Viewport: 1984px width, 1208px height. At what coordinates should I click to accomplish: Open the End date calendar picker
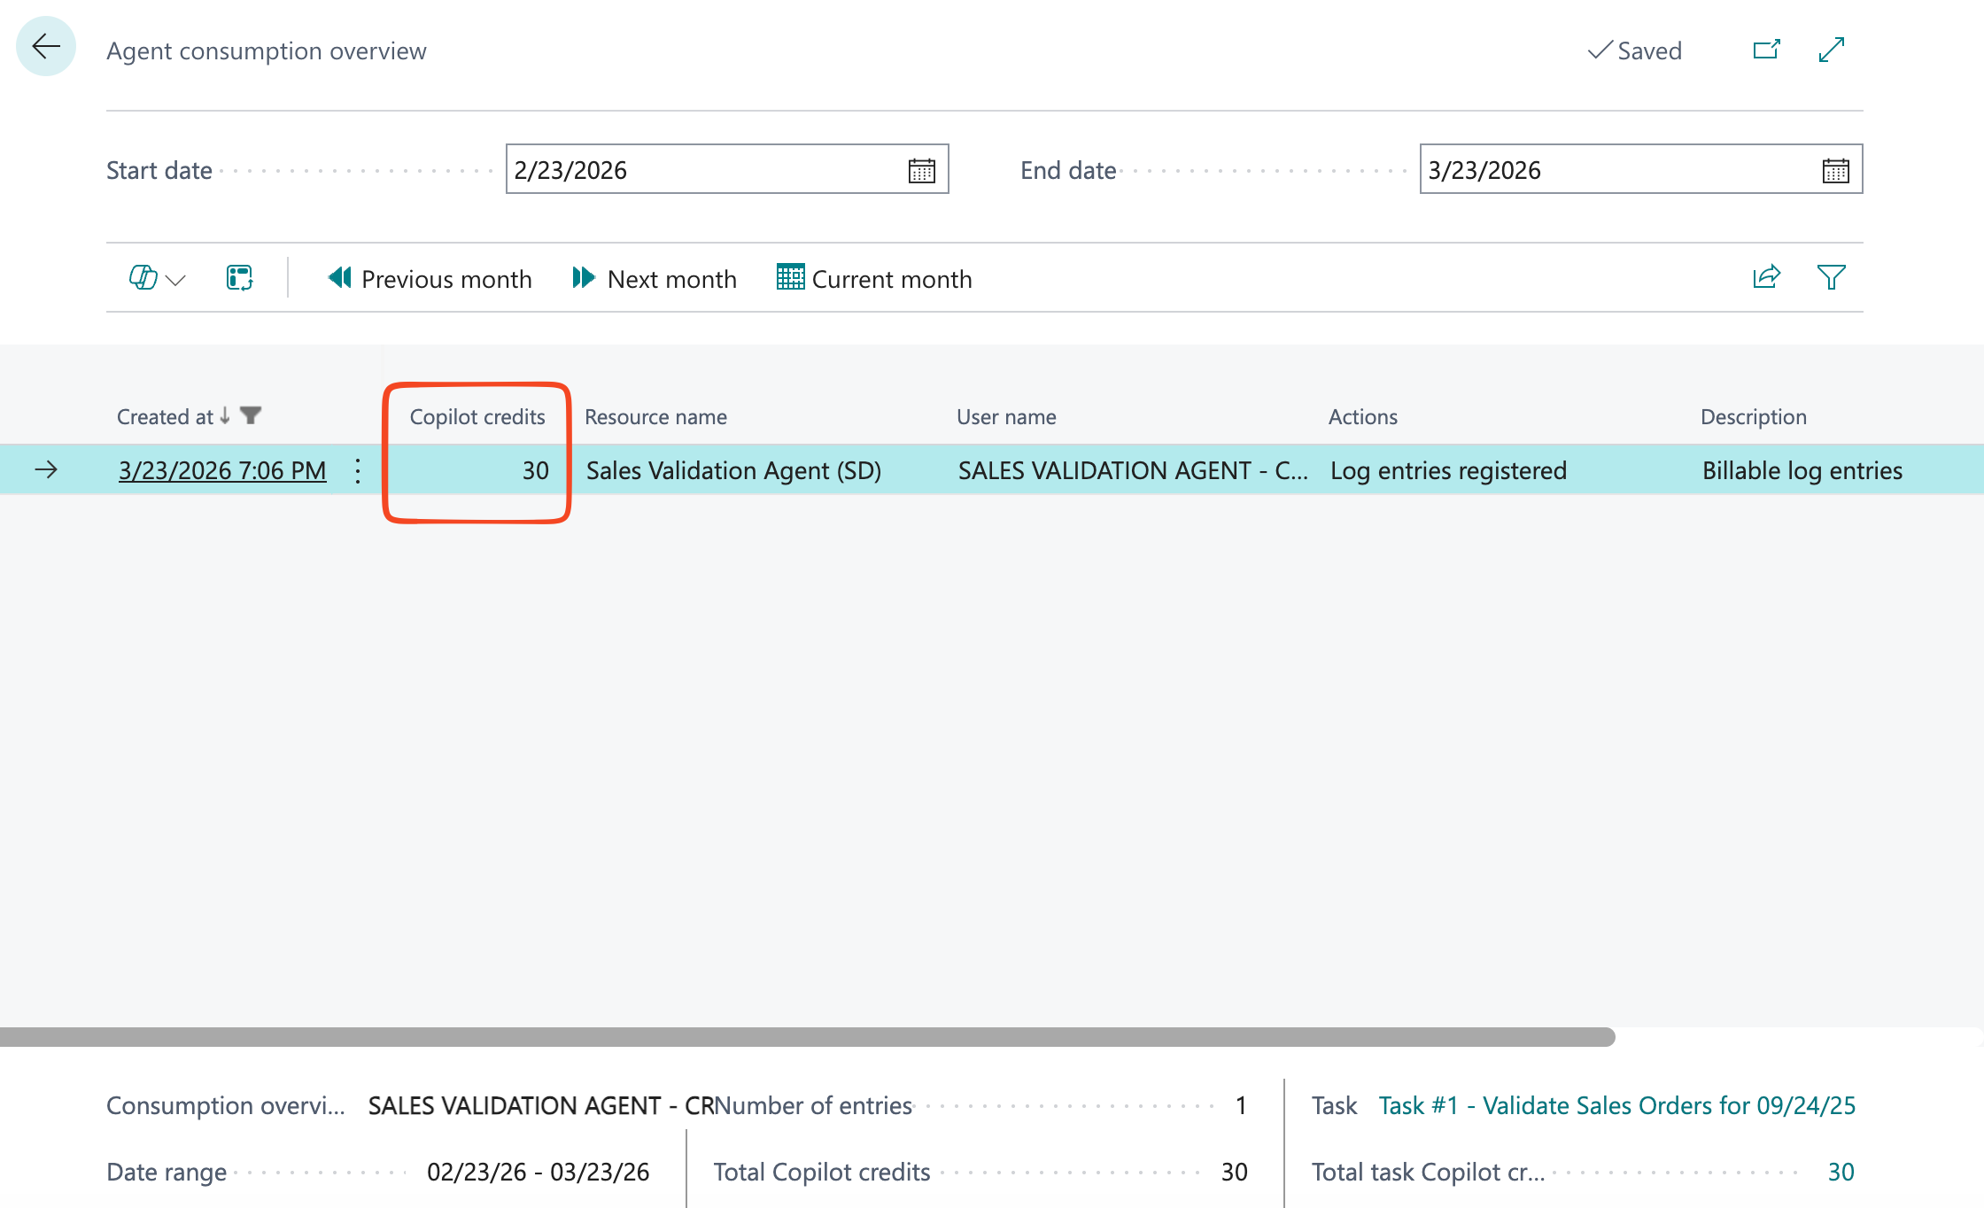click(1835, 170)
